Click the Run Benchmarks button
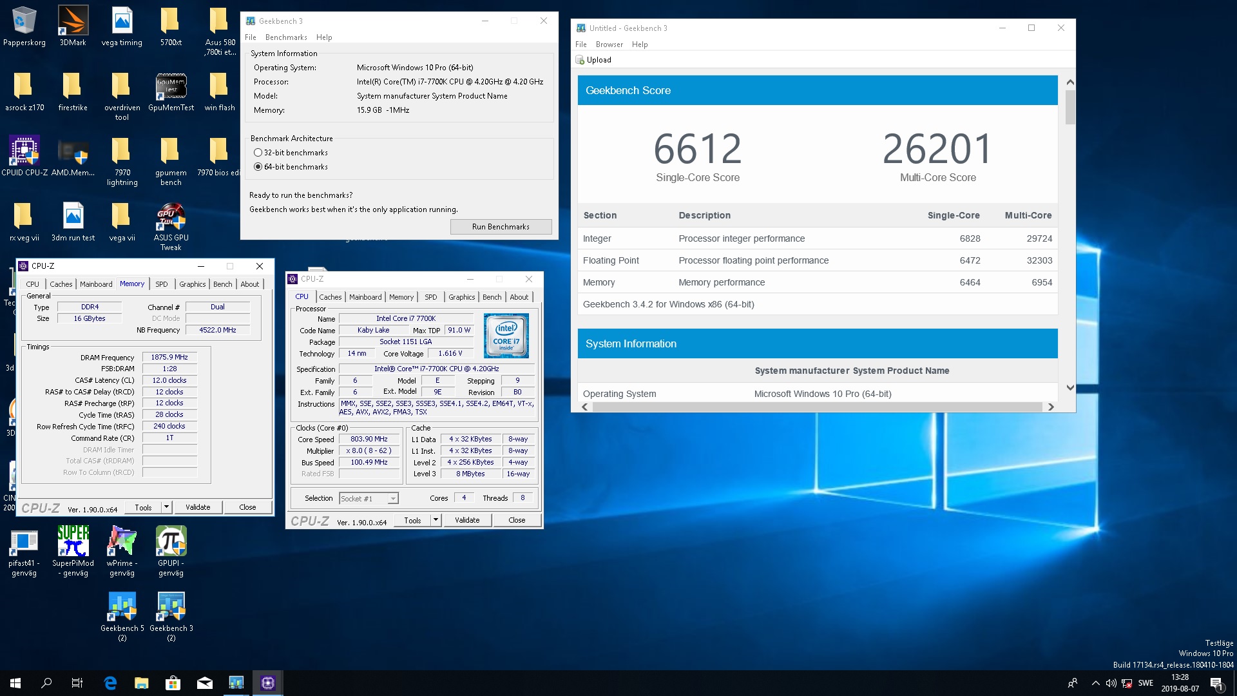Image resolution: width=1237 pixels, height=696 pixels. tap(501, 227)
